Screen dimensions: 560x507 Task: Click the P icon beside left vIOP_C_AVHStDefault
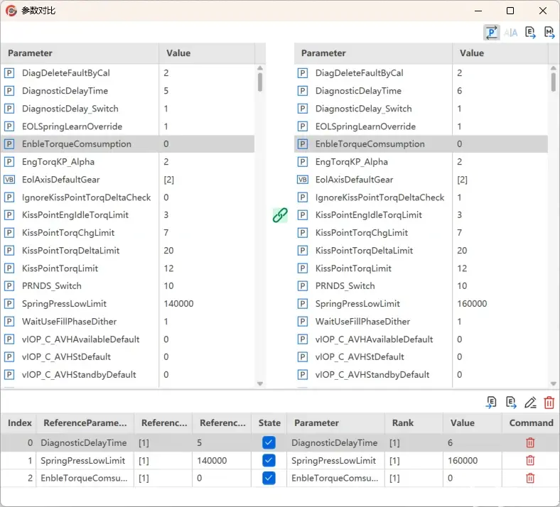tap(9, 356)
